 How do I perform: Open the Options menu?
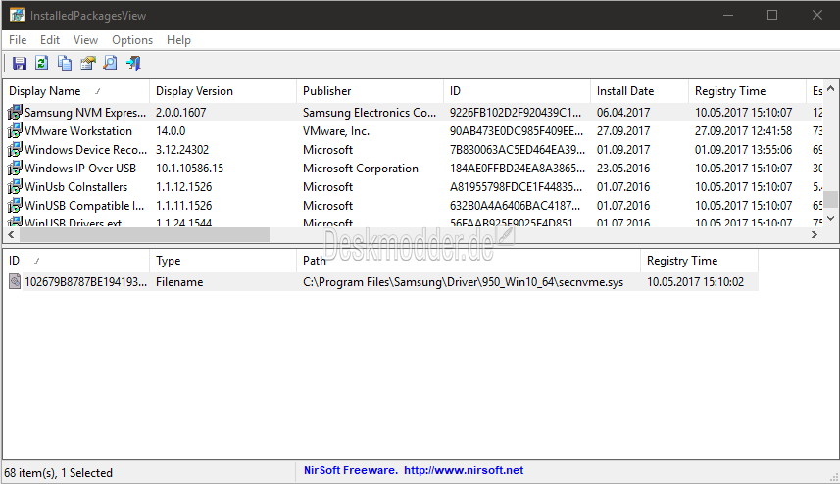132,40
